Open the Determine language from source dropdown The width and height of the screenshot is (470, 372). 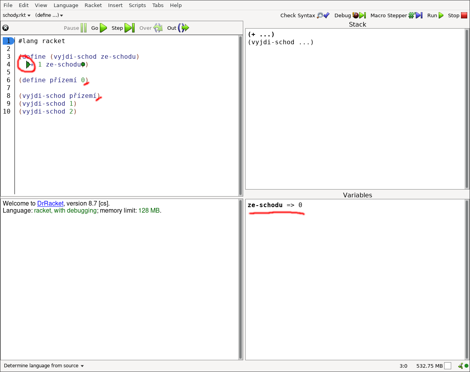coord(44,366)
